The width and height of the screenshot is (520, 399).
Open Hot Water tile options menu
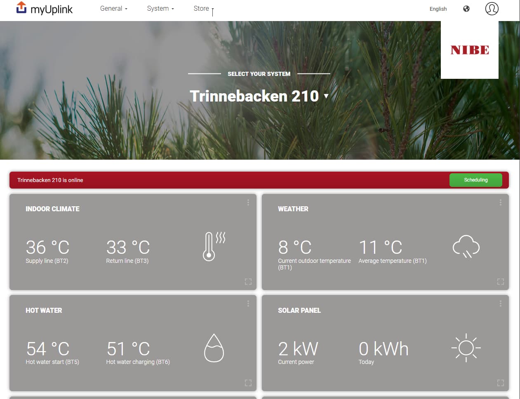(248, 304)
